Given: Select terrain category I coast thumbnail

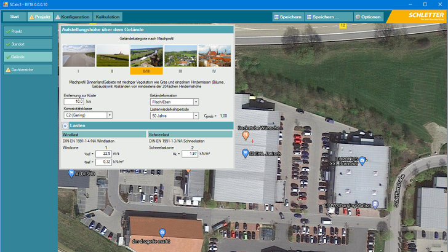Looking at the screenshot, I should pos(78,55).
